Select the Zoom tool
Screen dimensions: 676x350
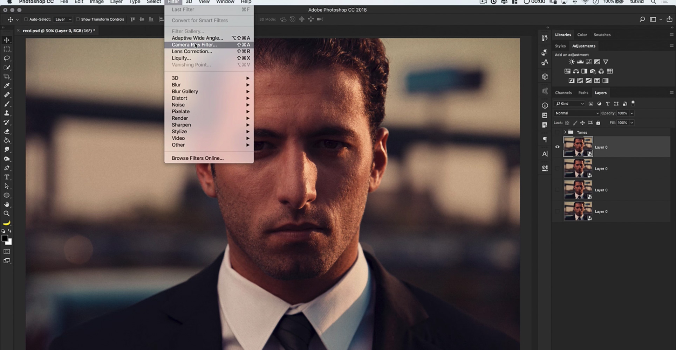(7, 213)
